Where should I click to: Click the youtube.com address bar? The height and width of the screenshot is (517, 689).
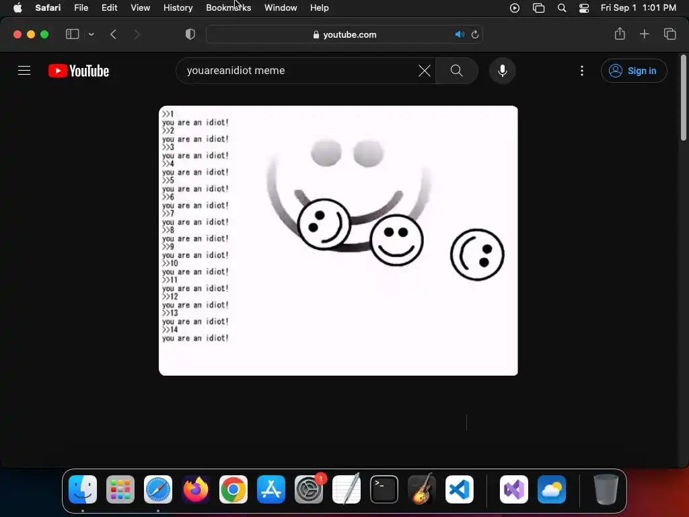(344, 34)
